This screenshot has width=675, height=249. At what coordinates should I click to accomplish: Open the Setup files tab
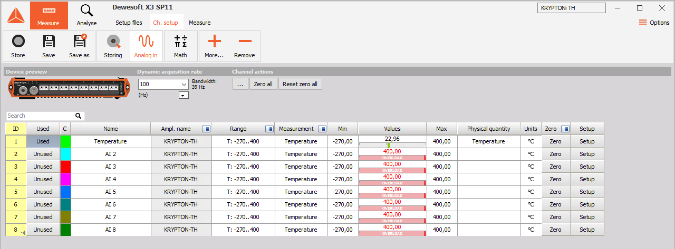pos(129,23)
